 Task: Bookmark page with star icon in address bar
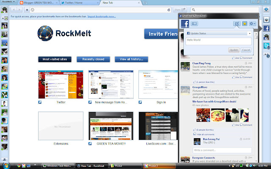point(27,10)
